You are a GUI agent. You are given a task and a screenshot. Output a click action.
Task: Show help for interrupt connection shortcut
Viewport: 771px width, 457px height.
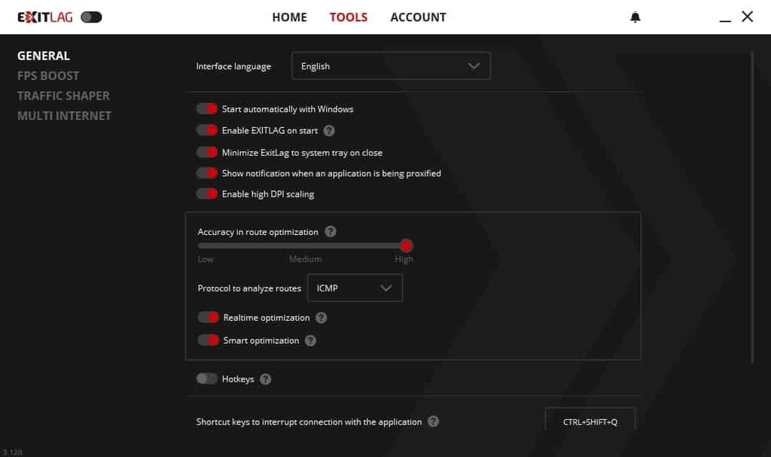point(433,422)
